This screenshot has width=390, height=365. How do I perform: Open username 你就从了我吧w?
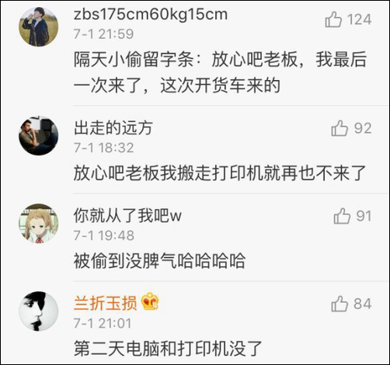(127, 216)
